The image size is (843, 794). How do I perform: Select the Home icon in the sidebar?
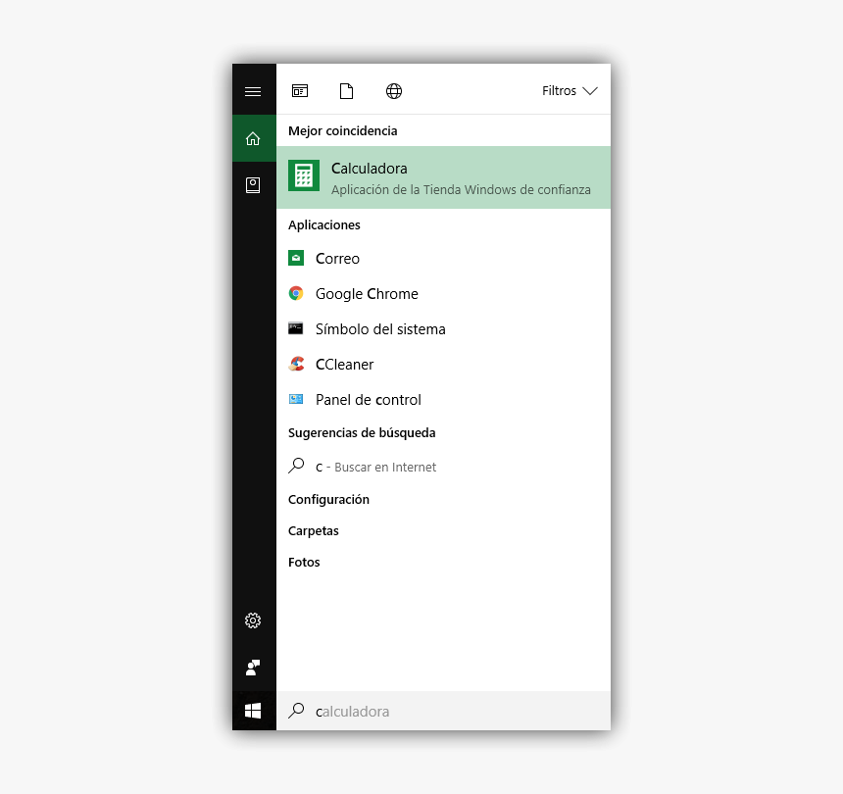(253, 138)
